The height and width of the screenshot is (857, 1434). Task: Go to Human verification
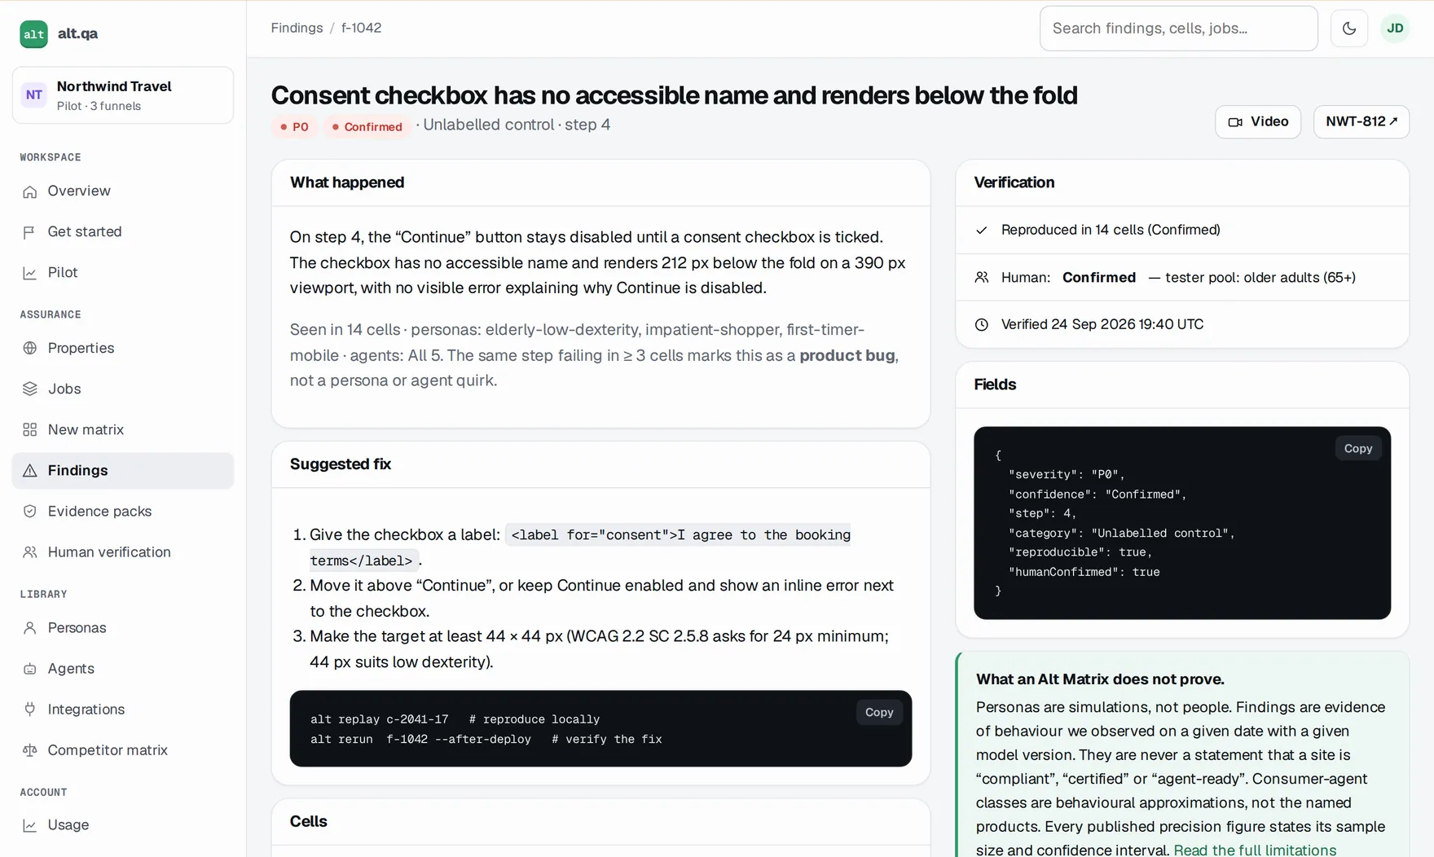[123, 552]
